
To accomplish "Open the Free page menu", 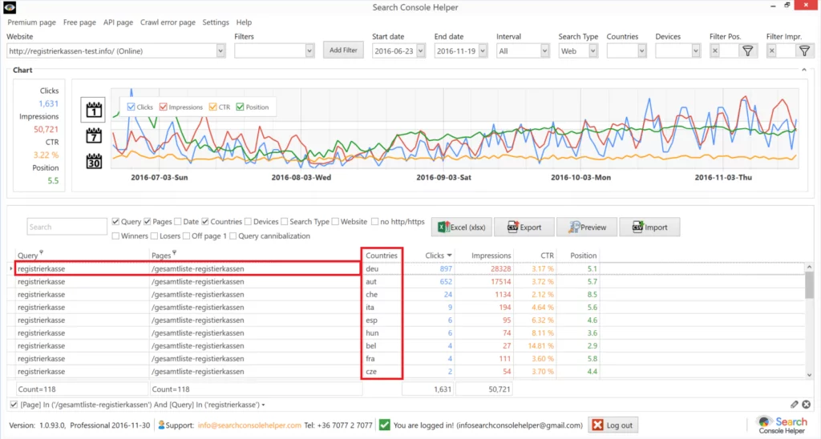I will pyautogui.click(x=79, y=22).
